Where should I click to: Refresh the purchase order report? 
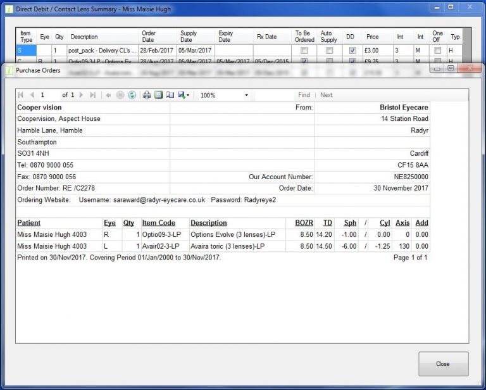click(x=132, y=95)
